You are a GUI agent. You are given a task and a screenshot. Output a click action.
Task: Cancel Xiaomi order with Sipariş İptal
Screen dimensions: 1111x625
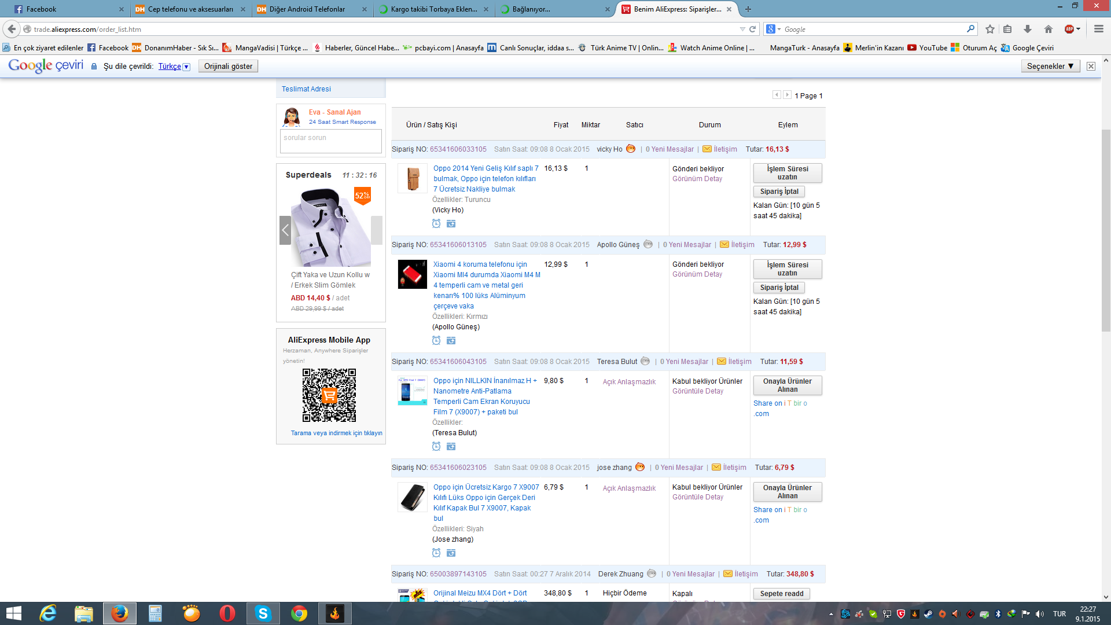pos(779,288)
